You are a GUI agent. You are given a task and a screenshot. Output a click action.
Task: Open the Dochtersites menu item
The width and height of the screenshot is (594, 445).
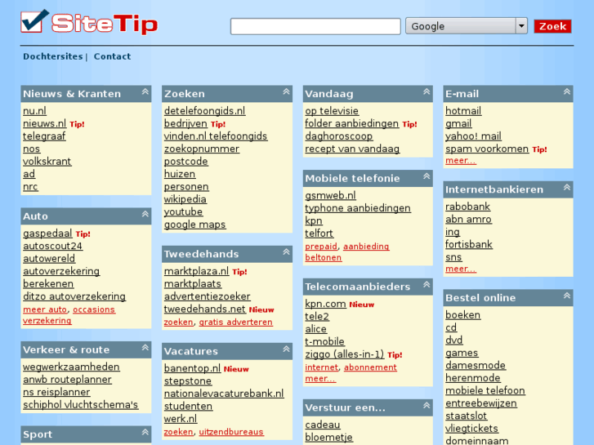point(52,56)
